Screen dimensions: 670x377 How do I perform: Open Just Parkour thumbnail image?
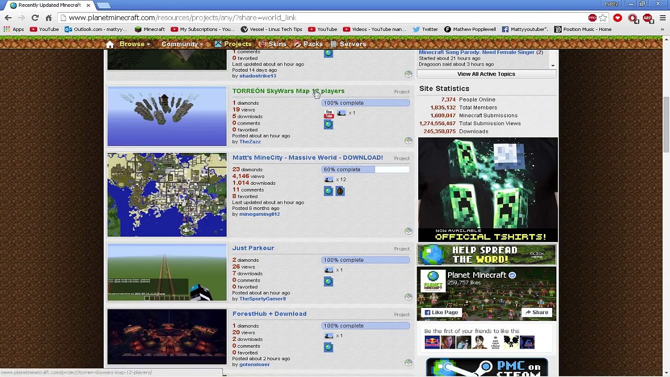(167, 272)
